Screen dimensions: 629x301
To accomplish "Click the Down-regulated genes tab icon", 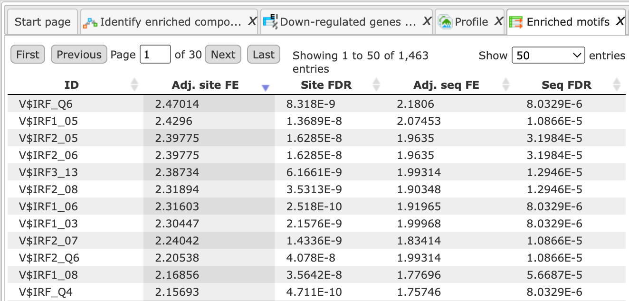I will pyautogui.click(x=270, y=22).
